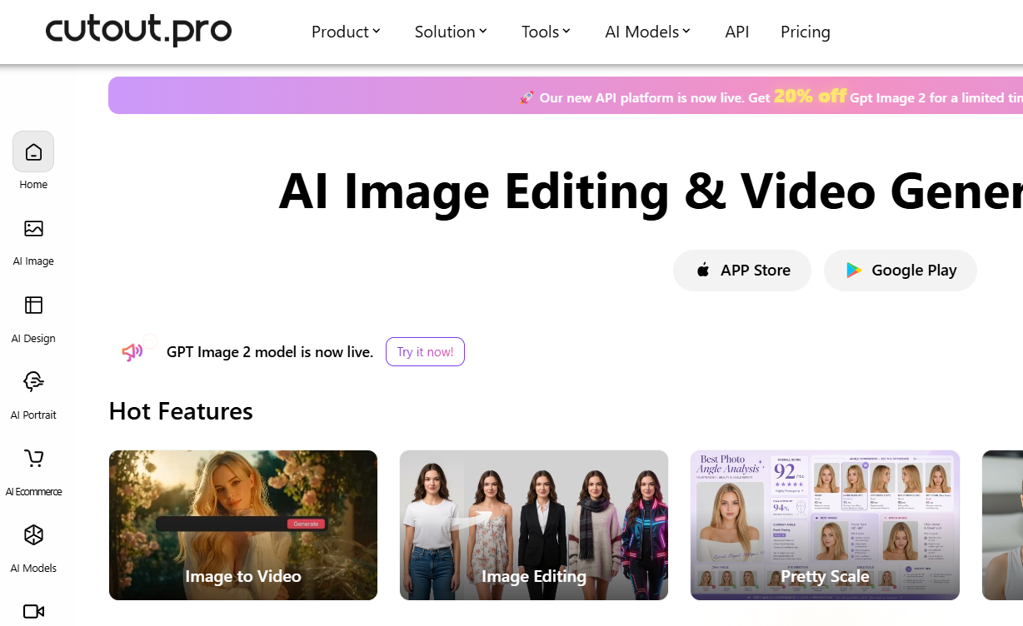Open the Pricing page

(805, 32)
